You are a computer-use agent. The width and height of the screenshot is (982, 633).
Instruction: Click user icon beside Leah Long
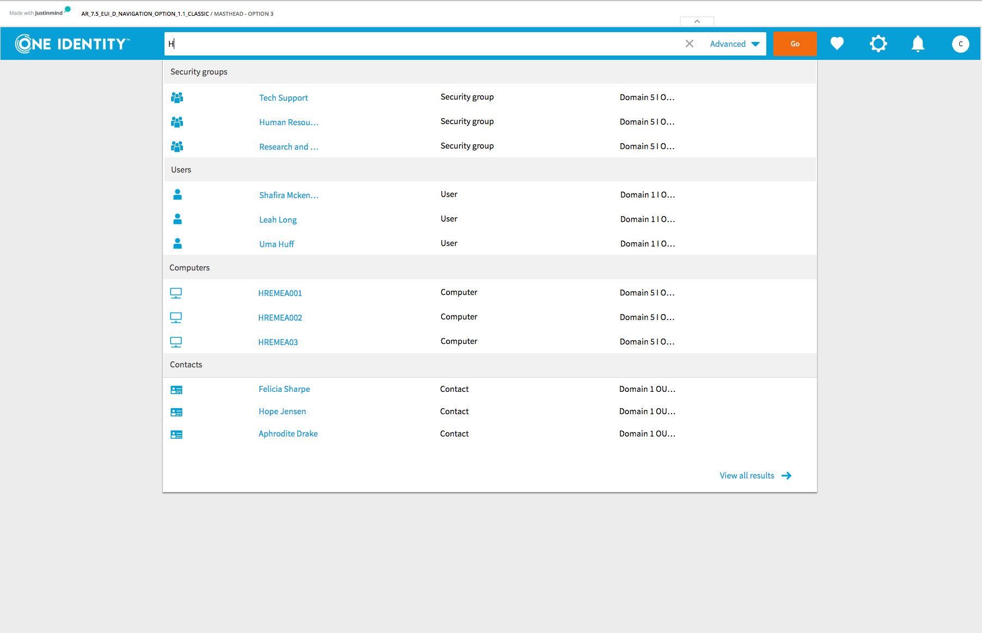pyautogui.click(x=178, y=219)
